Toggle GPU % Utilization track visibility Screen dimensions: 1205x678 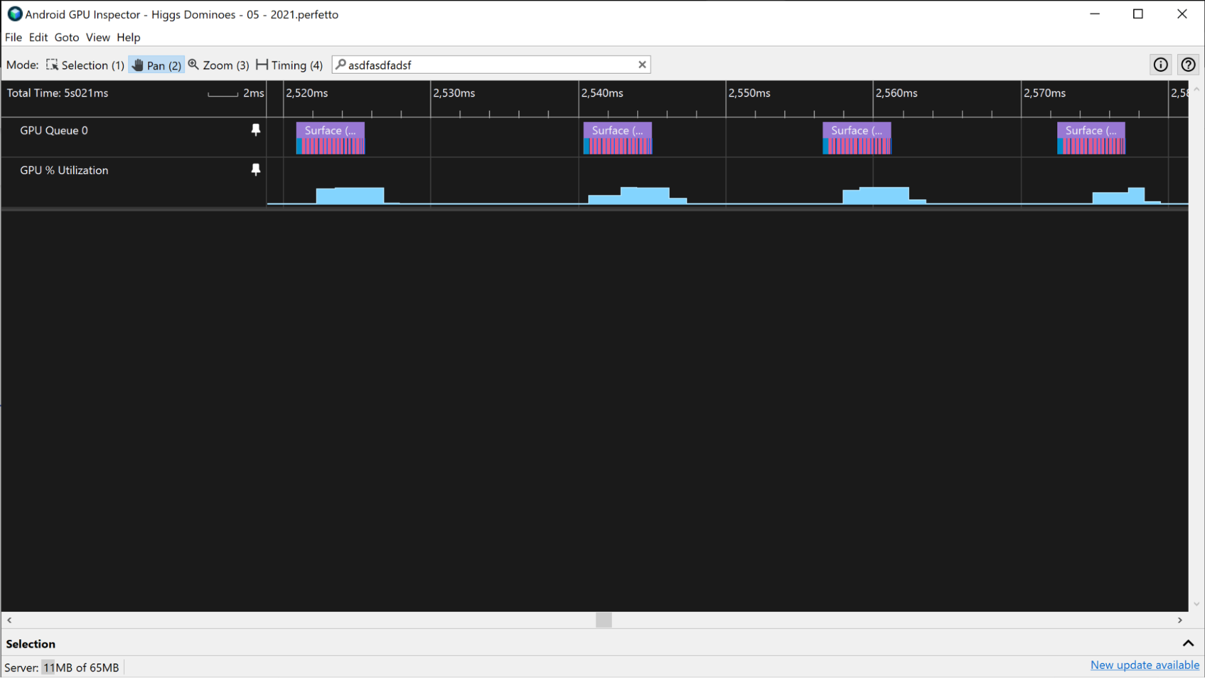pos(256,171)
